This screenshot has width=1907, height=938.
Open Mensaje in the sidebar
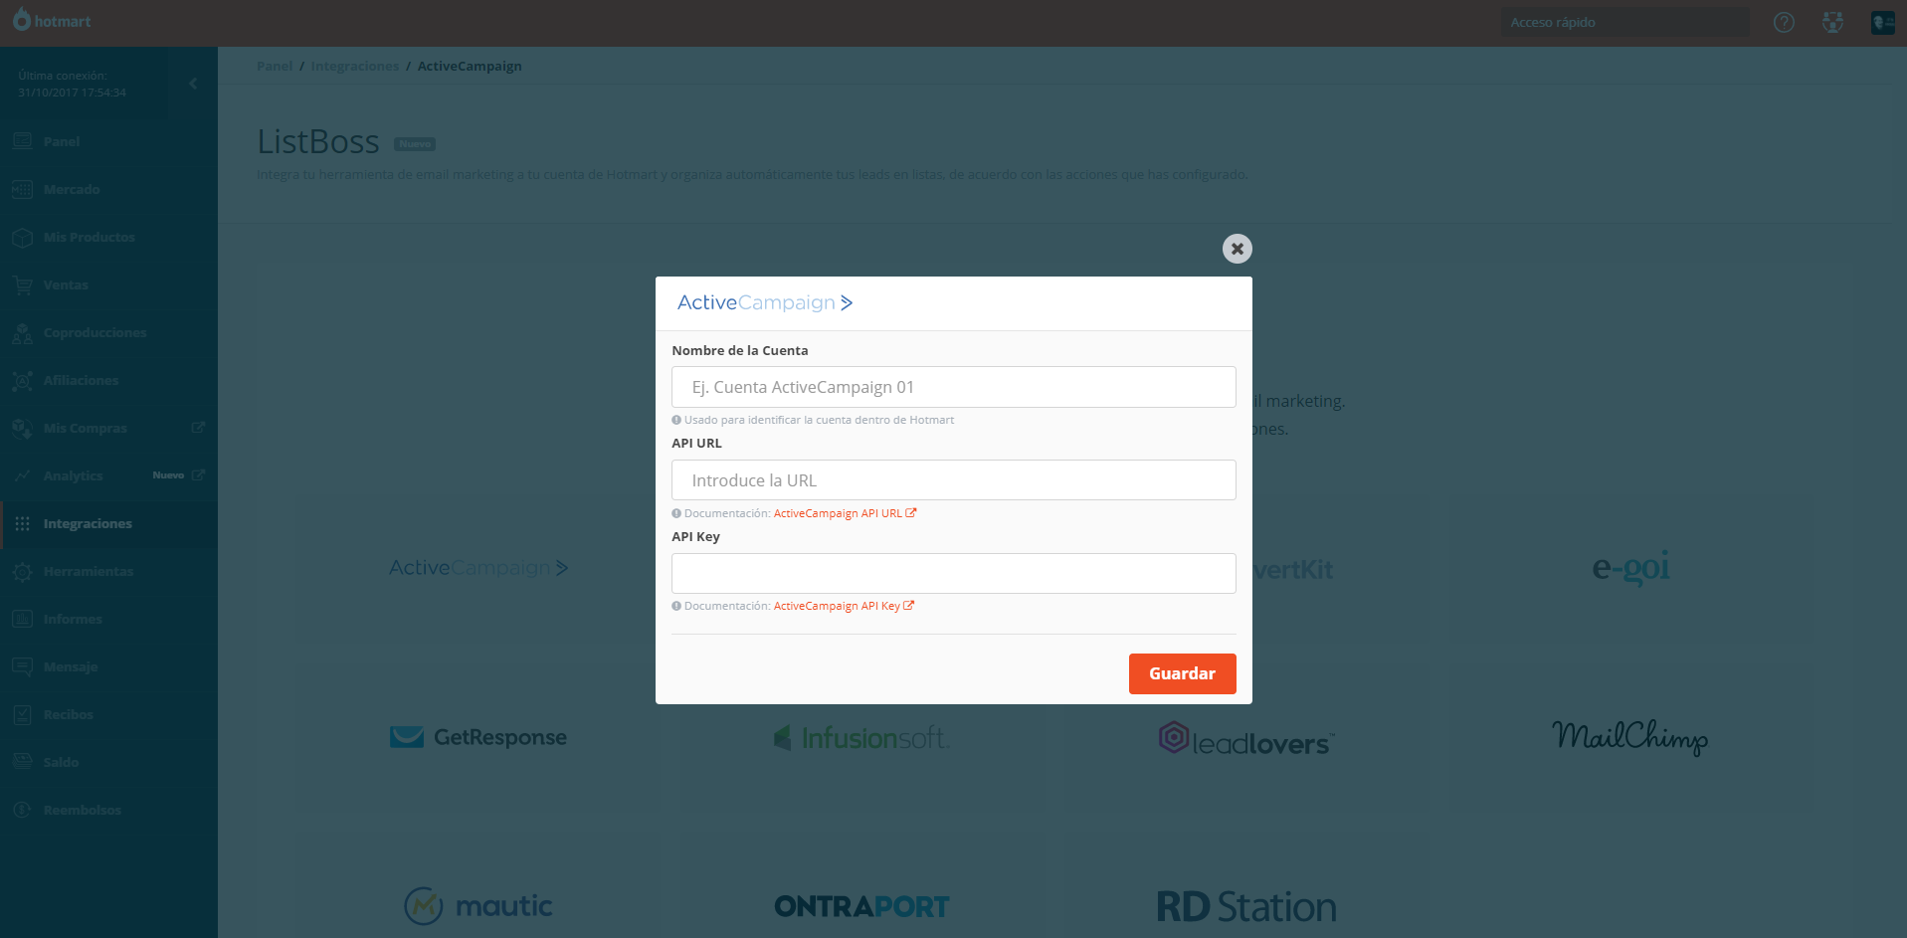coord(108,666)
